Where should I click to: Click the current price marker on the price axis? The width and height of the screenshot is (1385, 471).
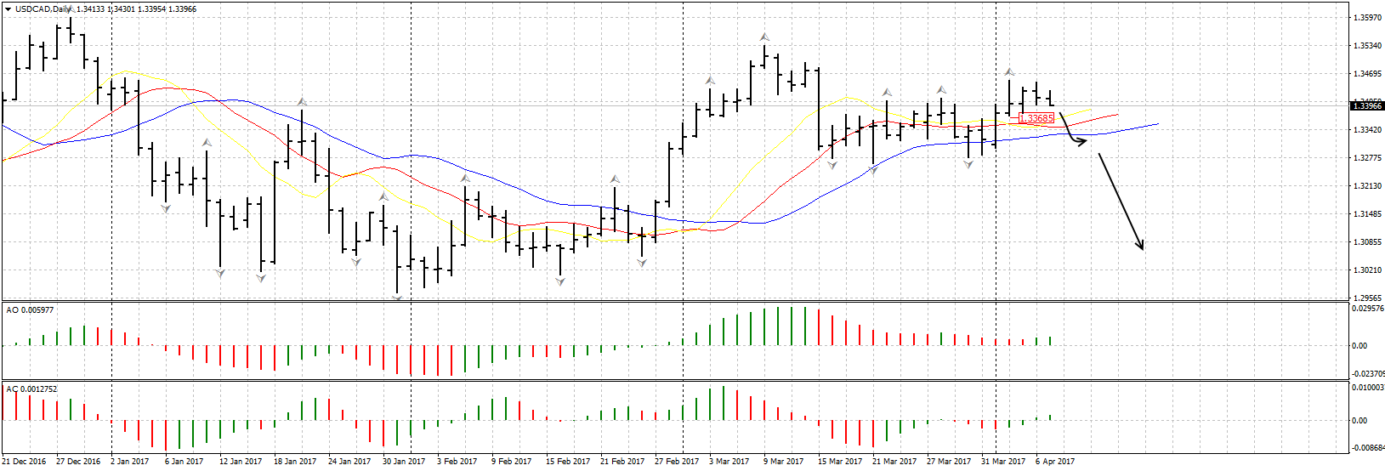pos(1366,105)
